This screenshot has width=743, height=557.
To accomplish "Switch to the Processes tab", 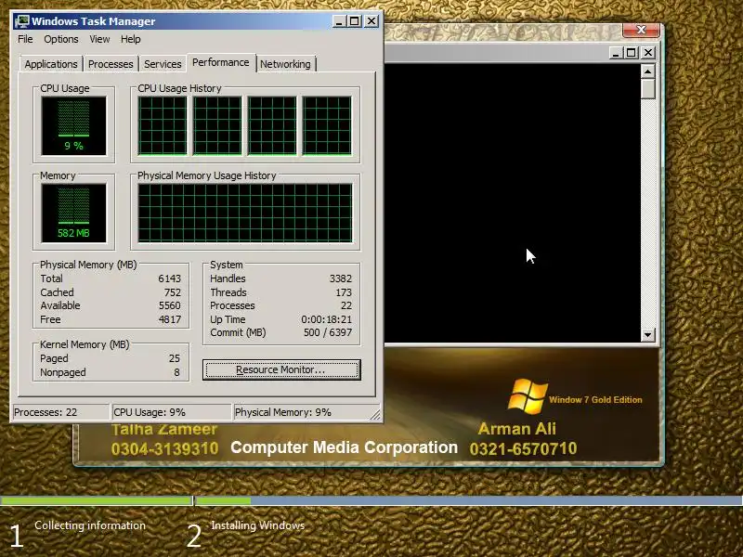I will pyautogui.click(x=111, y=64).
